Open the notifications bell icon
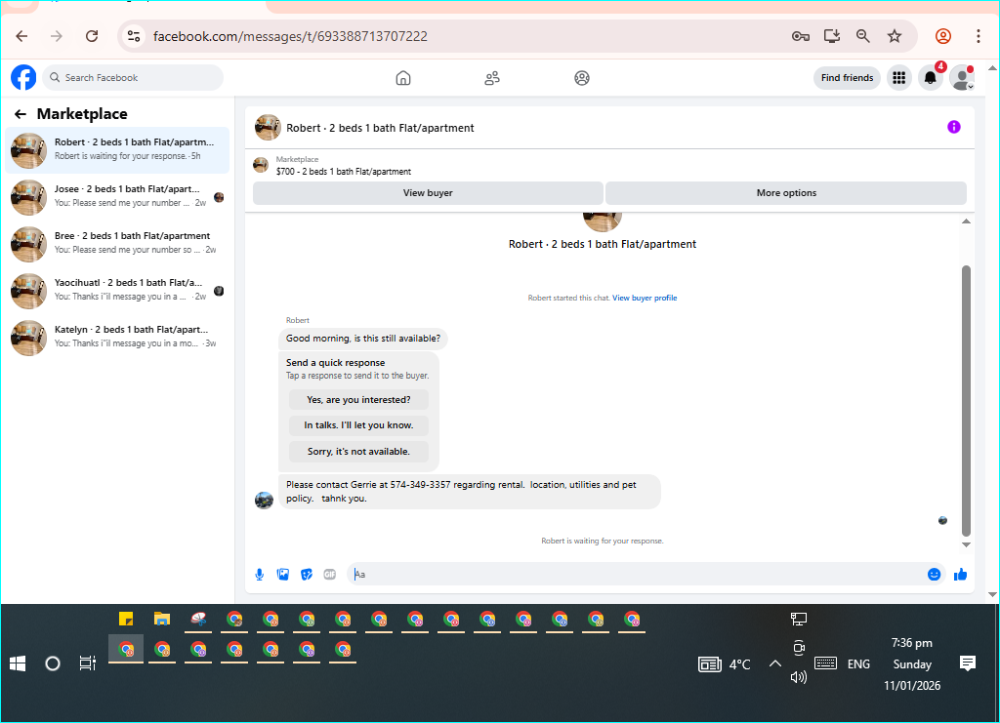The width and height of the screenshot is (1000, 723). tap(931, 78)
